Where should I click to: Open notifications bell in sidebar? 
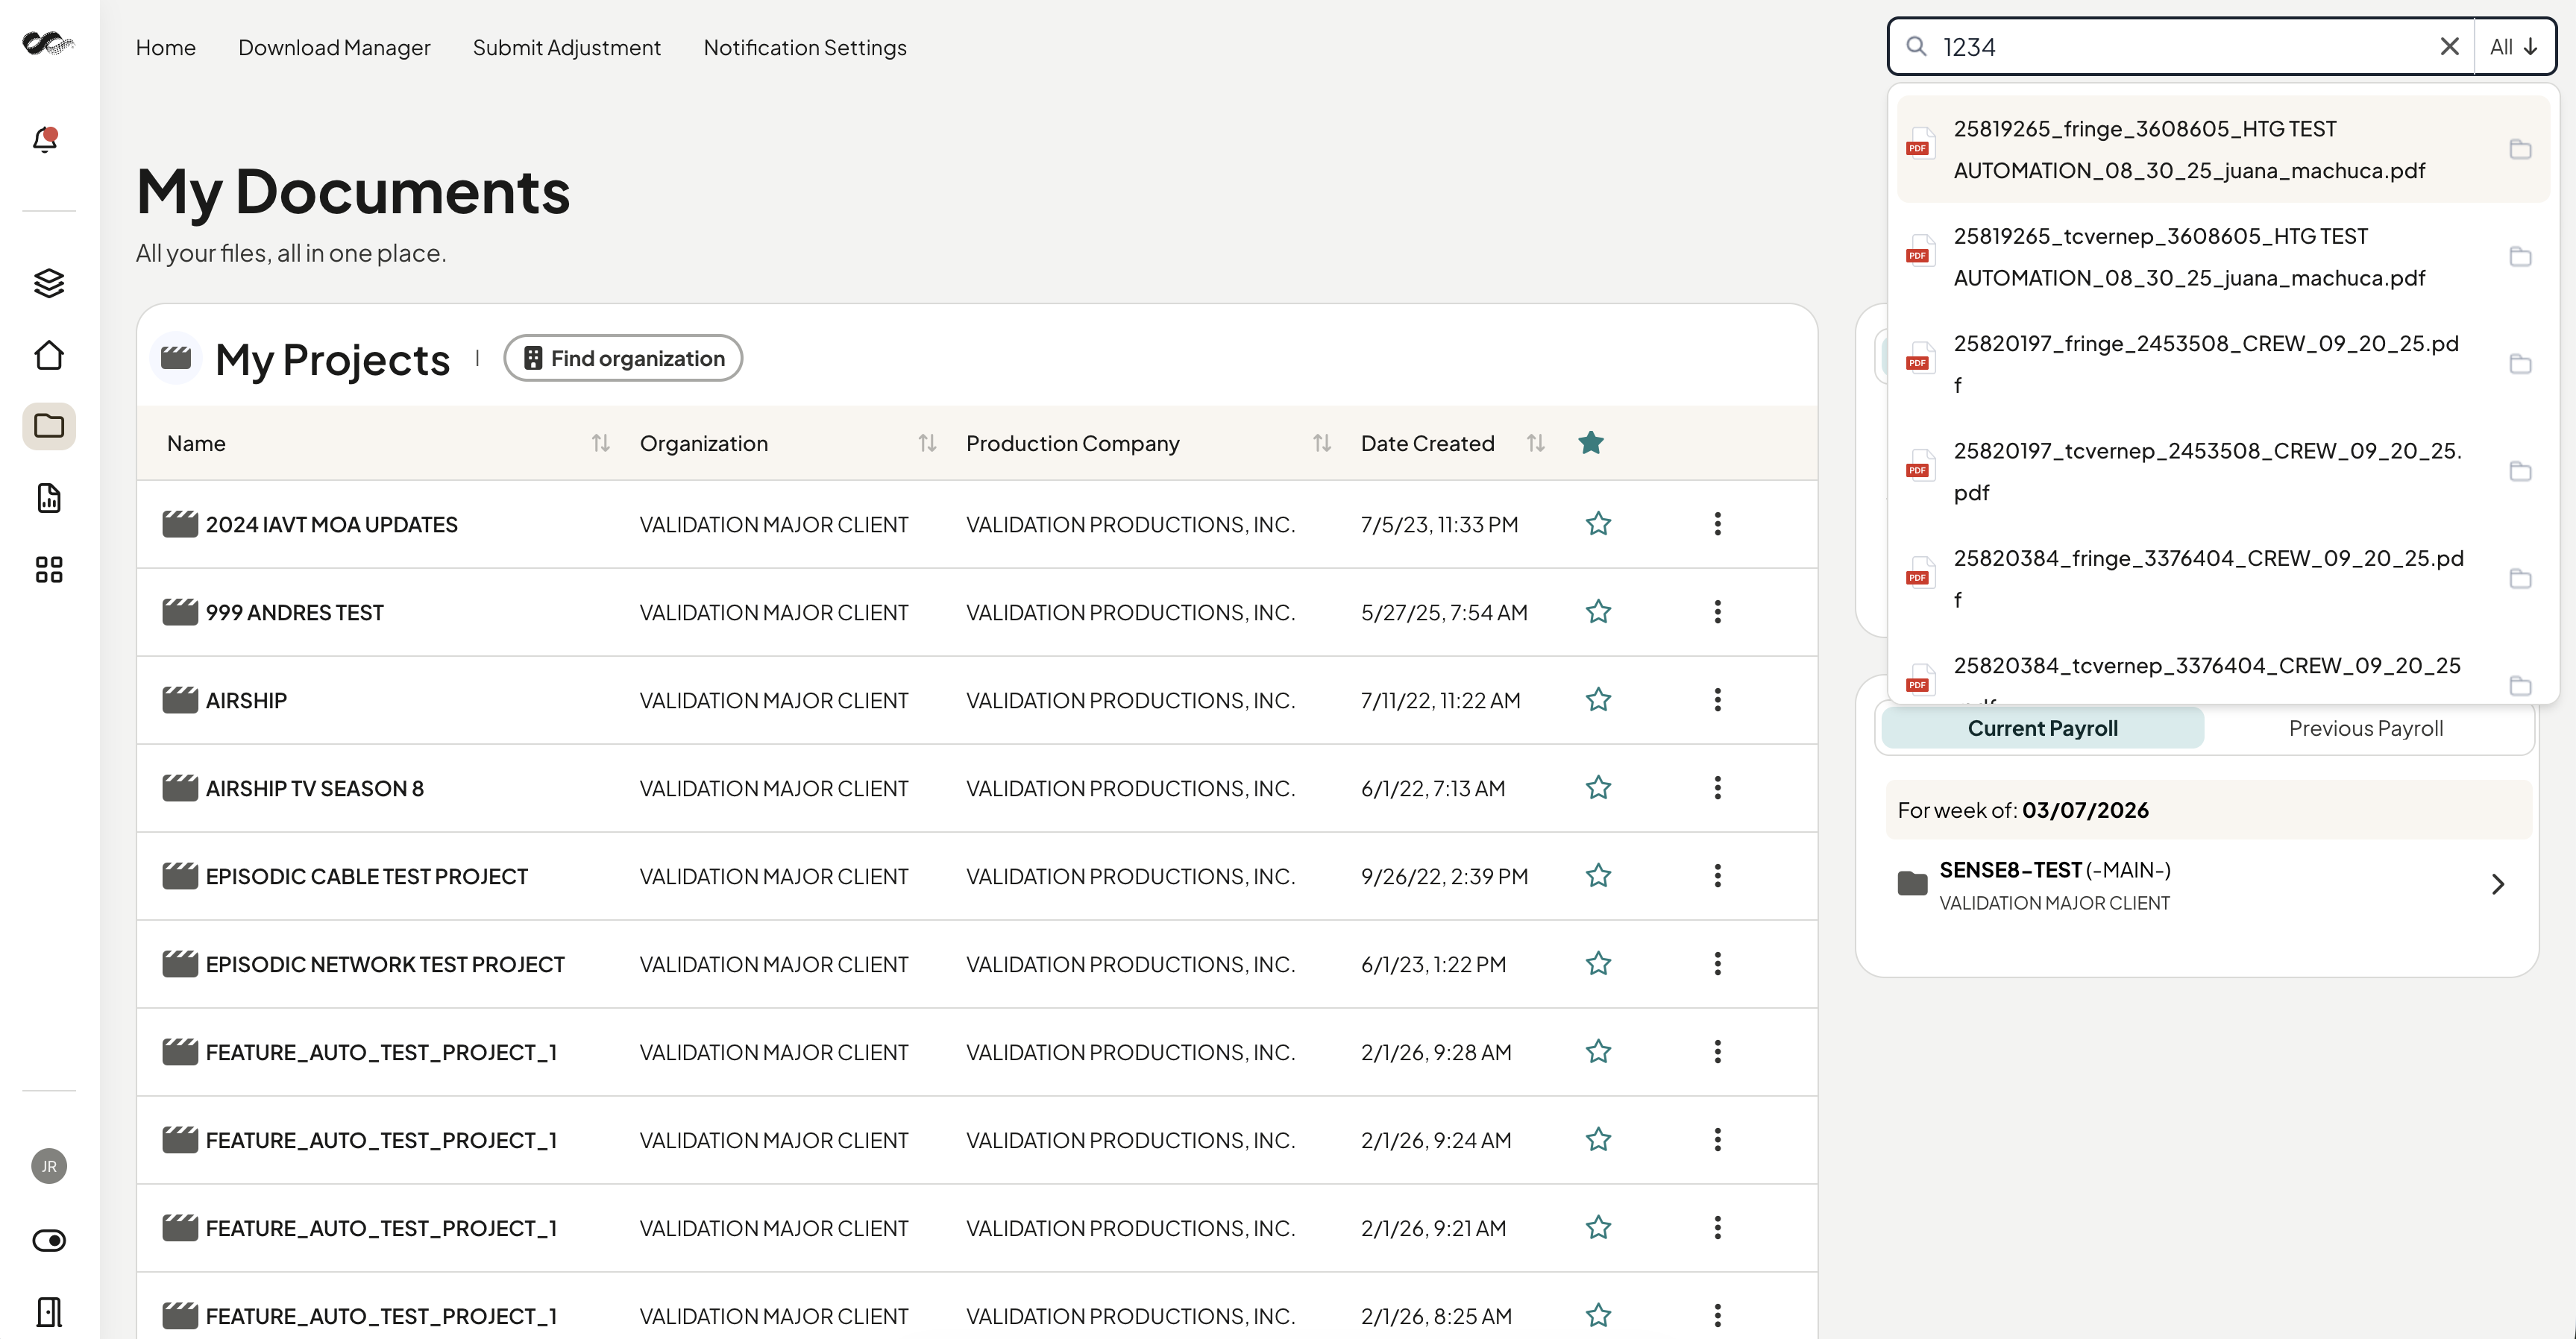tap(46, 139)
